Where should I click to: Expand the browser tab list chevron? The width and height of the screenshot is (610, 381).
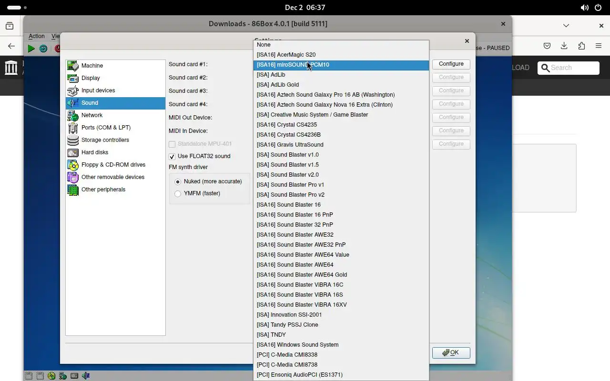coord(566,26)
